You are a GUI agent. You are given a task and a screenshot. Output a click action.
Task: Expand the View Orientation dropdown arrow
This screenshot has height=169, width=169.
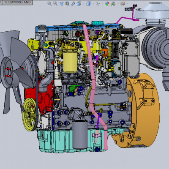[x=84, y=4]
